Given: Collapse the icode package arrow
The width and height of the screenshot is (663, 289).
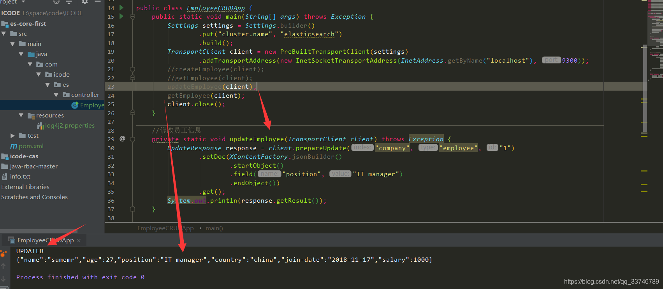Looking at the screenshot, I should [x=39, y=74].
